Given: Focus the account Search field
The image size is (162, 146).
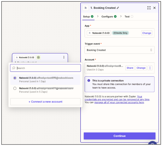Looking at the screenshot, I should click(45, 68).
